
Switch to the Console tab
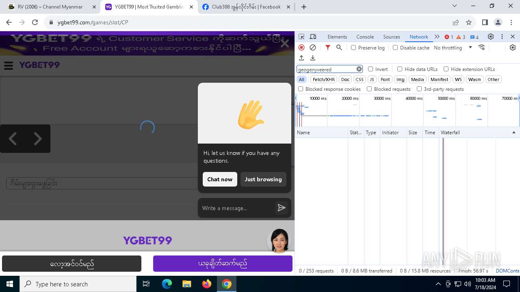pos(365,36)
